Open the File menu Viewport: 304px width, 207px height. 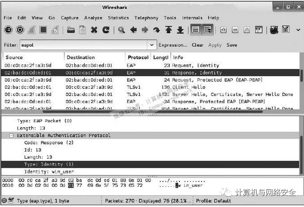[x=8, y=18]
